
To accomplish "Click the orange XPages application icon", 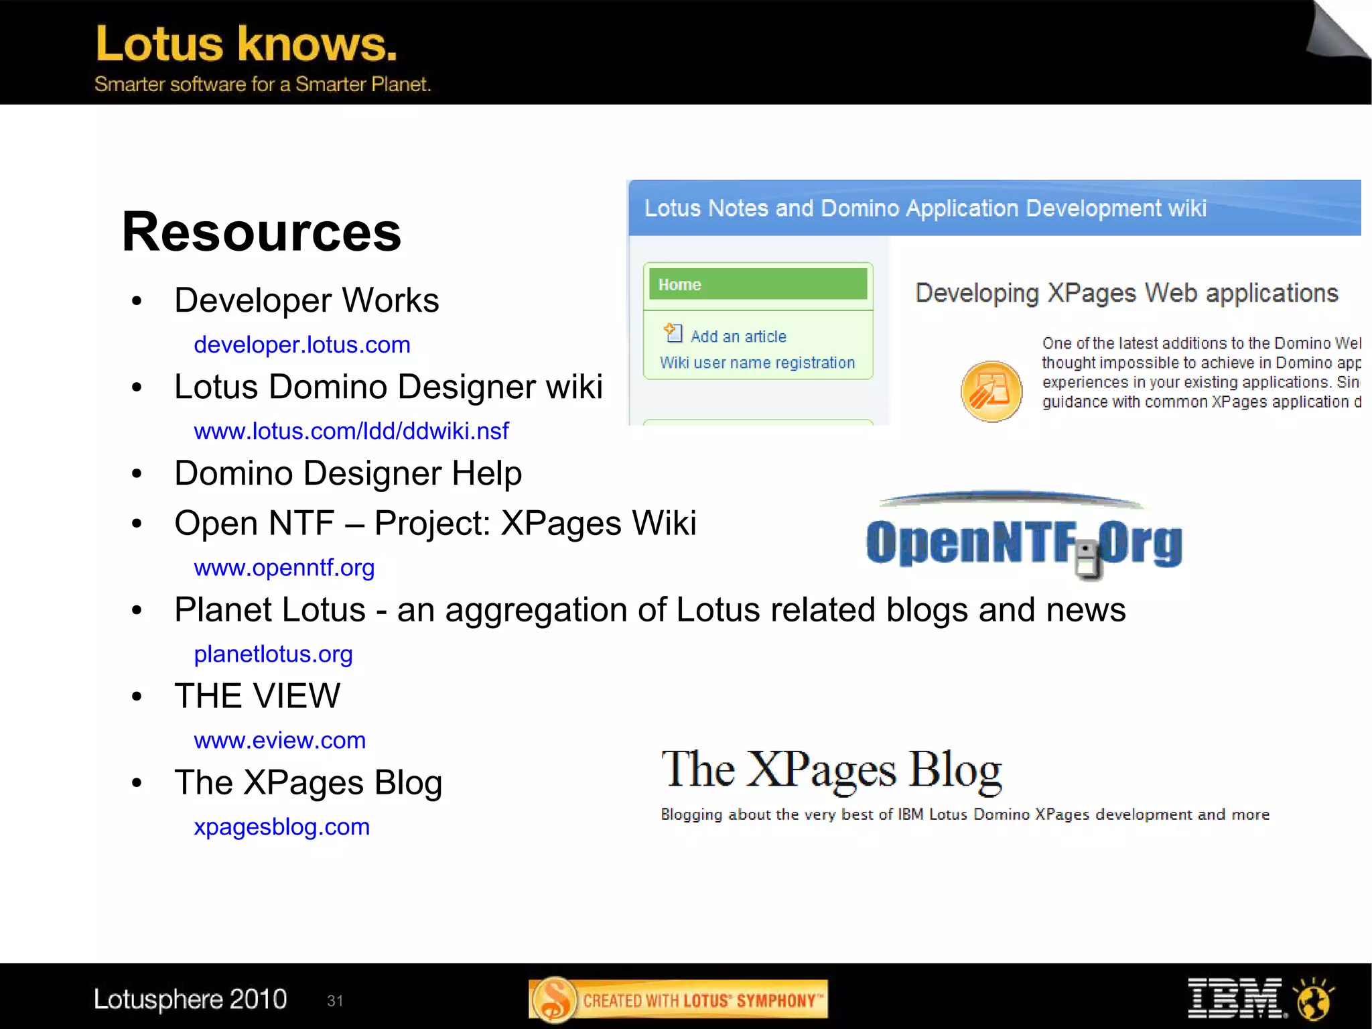I will tap(991, 391).
